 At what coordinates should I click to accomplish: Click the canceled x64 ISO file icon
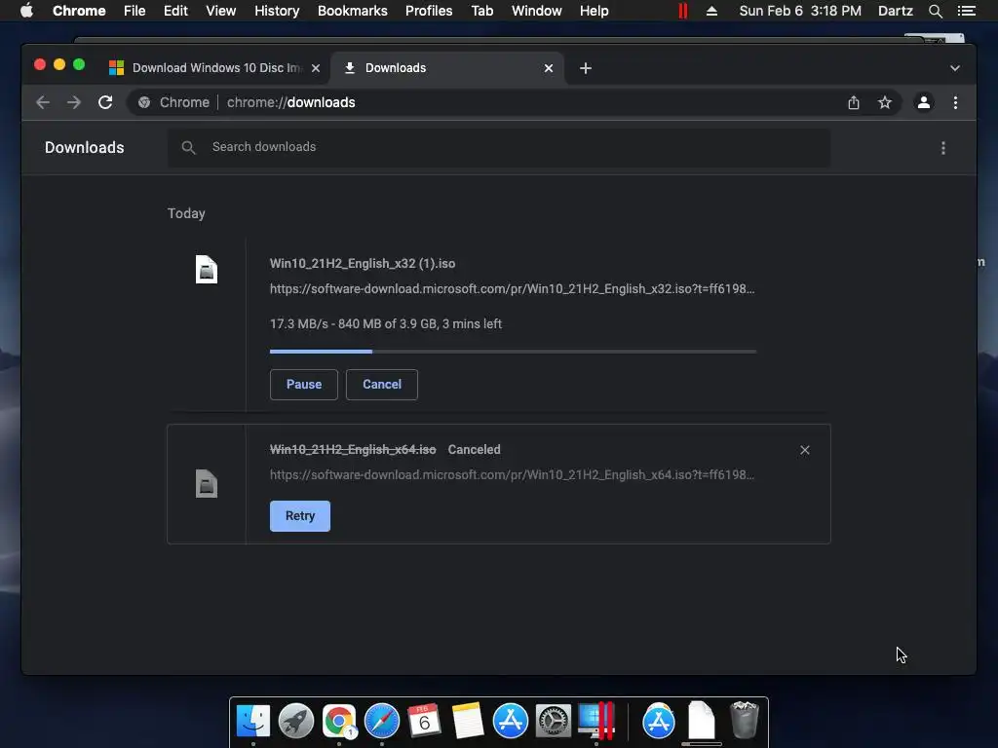pos(207,483)
